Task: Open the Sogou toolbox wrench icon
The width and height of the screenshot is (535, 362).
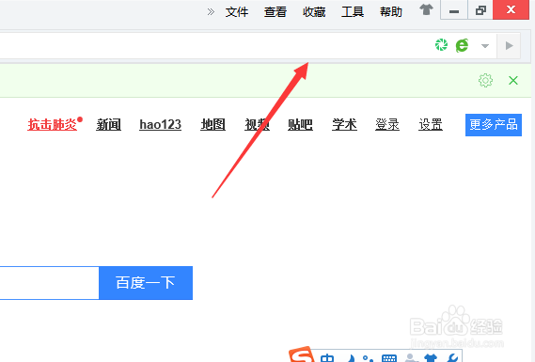Action: (452, 358)
